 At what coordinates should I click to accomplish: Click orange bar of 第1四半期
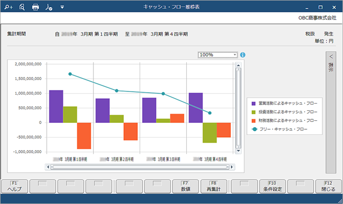click(84, 135)
